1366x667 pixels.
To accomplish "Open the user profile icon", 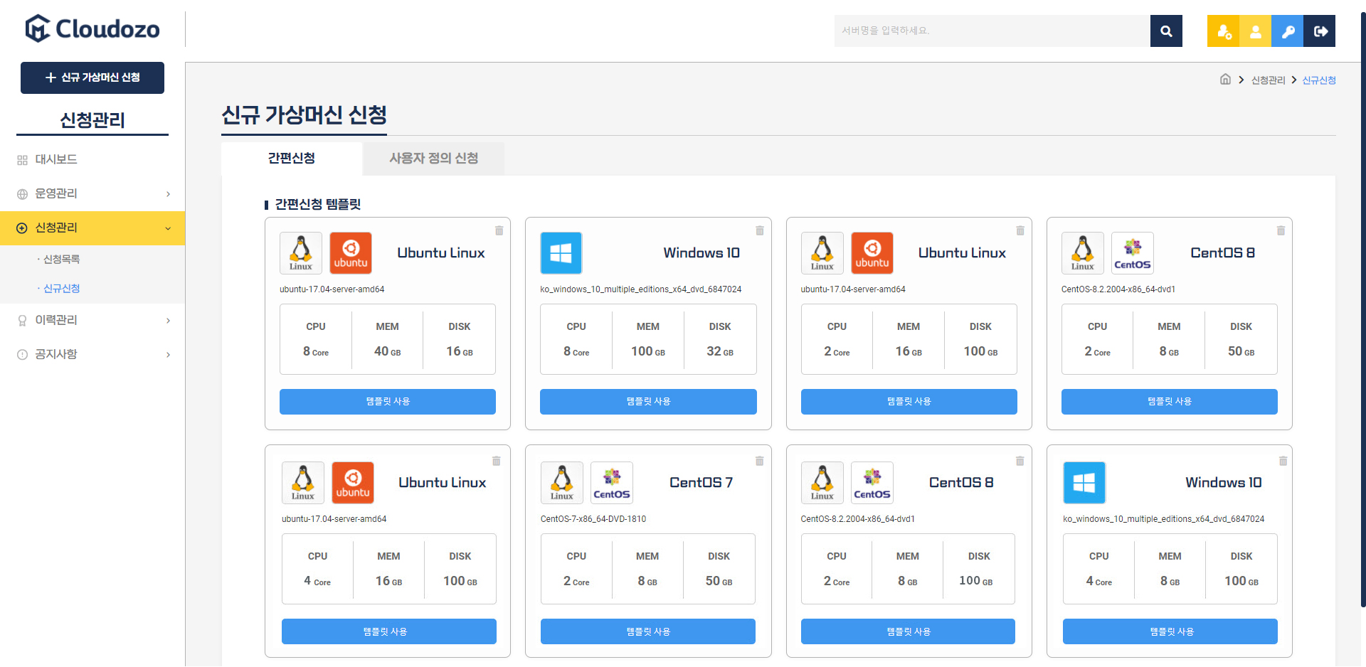I will (x=1255, y=31).
